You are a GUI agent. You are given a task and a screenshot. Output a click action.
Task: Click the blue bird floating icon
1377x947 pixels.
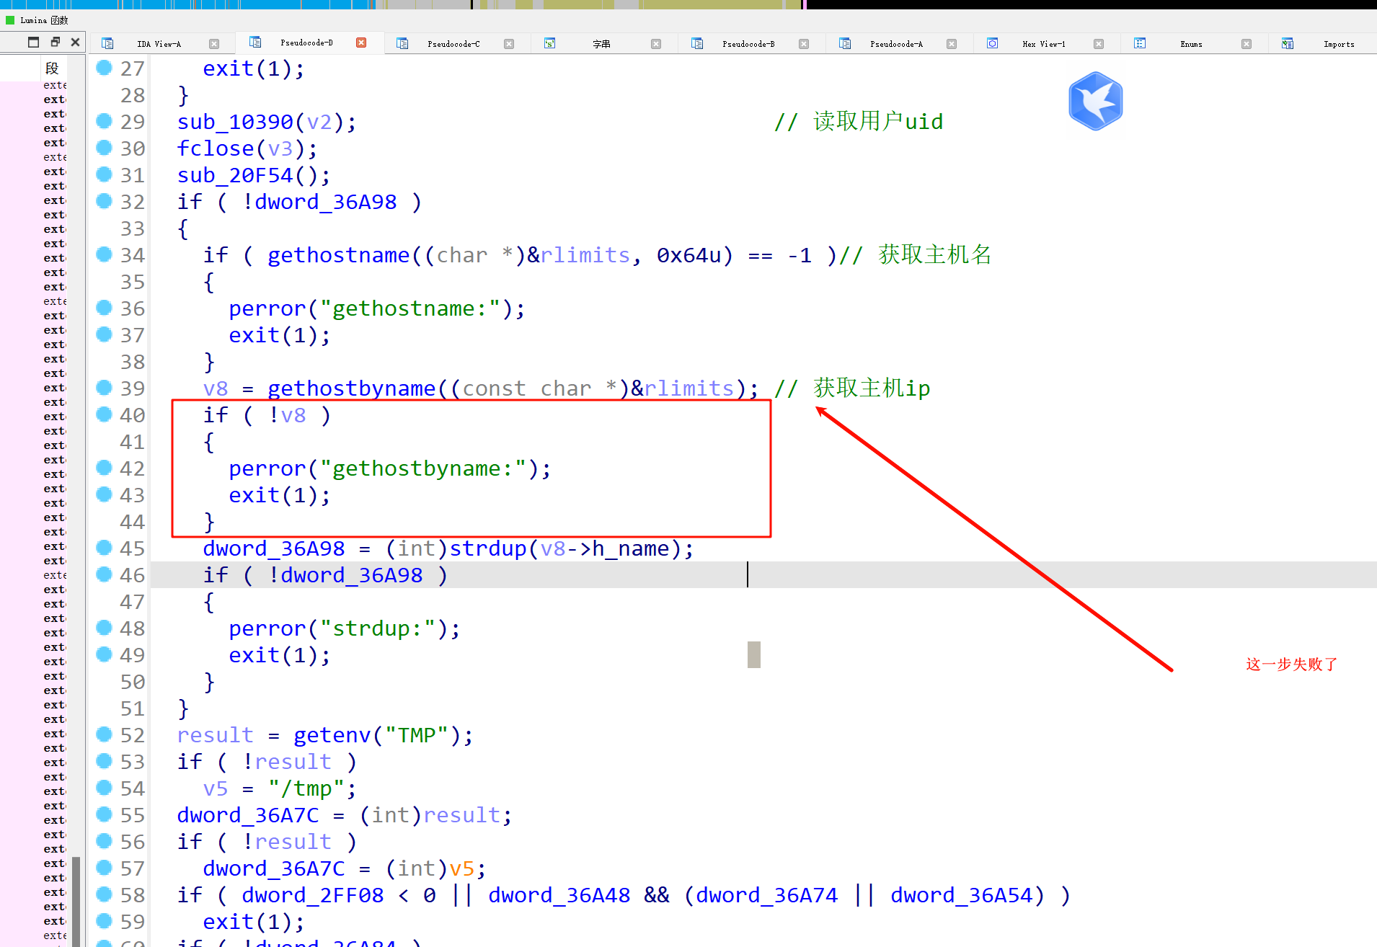[x=1095, y=101]
